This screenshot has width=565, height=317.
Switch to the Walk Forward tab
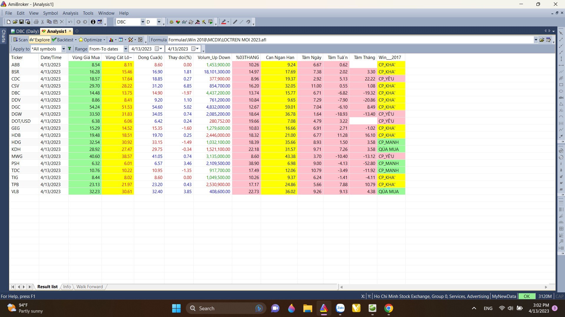point(89,287)
